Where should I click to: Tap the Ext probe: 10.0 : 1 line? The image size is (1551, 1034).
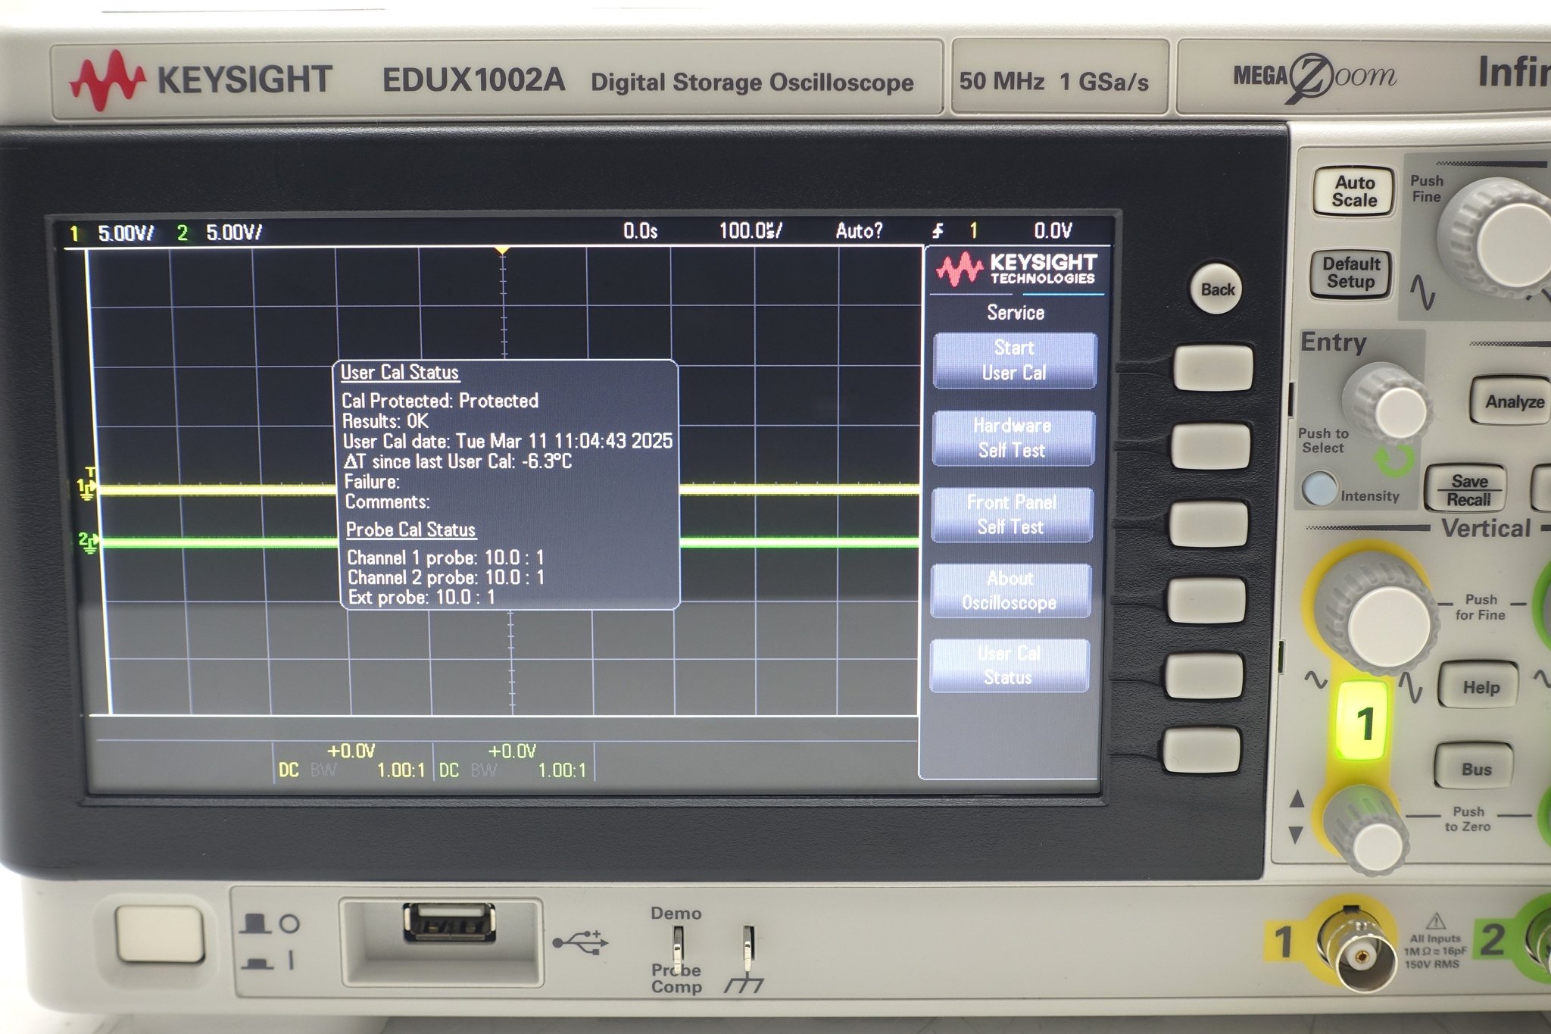click(422, 597)
